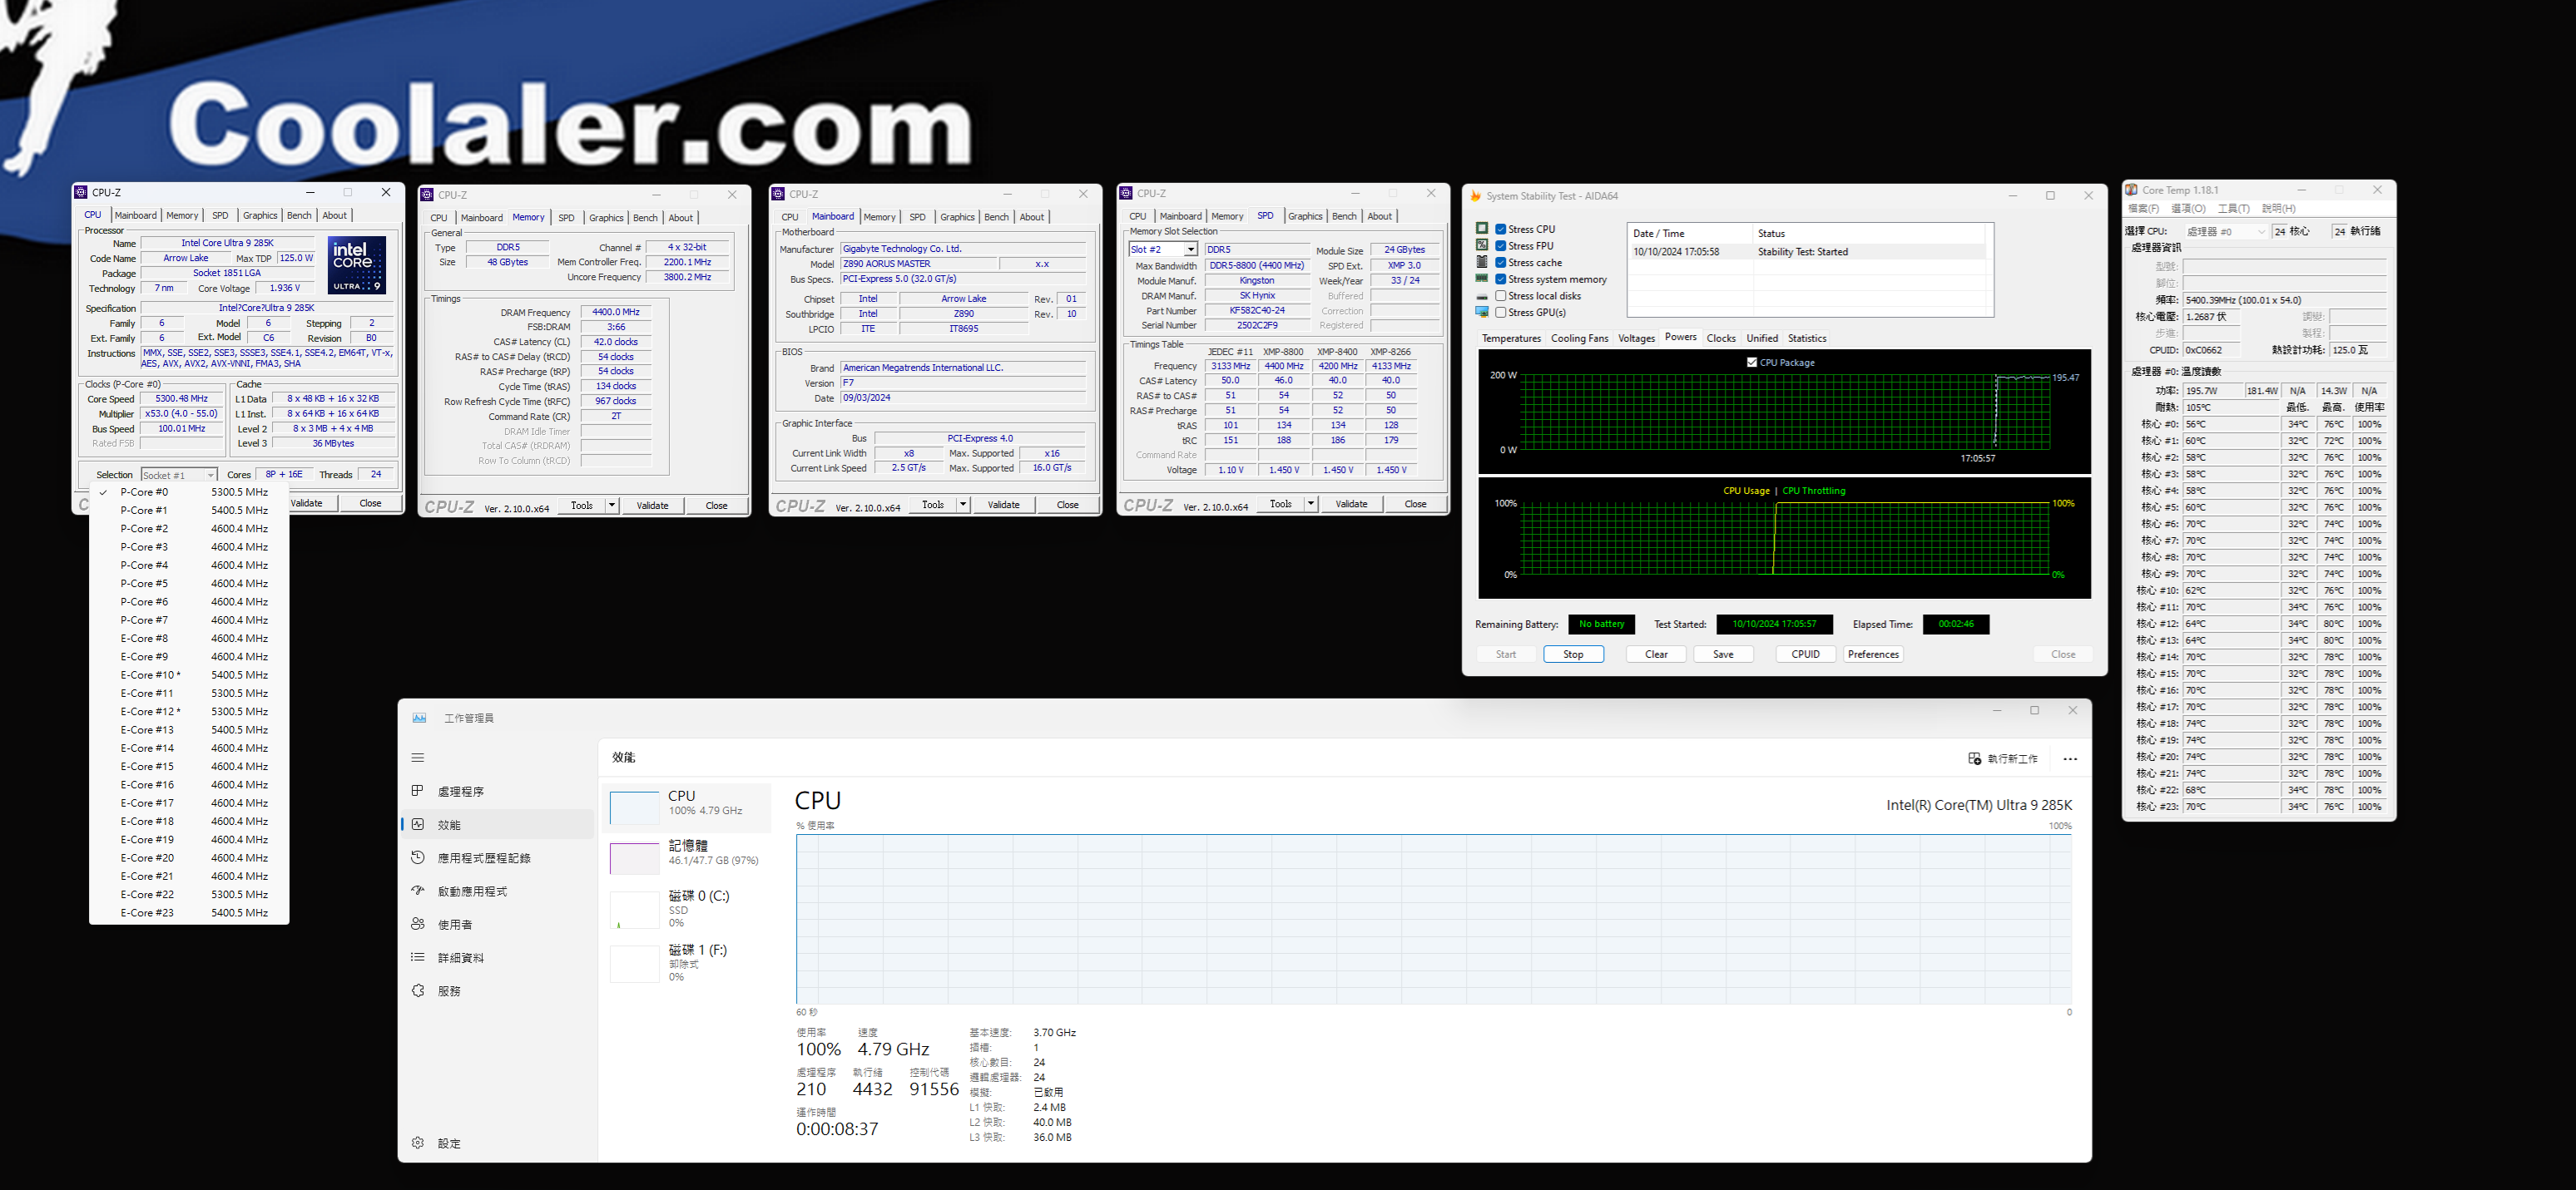
Task: Click the Stress system memory RAM icon
Action: [x=1482, y=279]
